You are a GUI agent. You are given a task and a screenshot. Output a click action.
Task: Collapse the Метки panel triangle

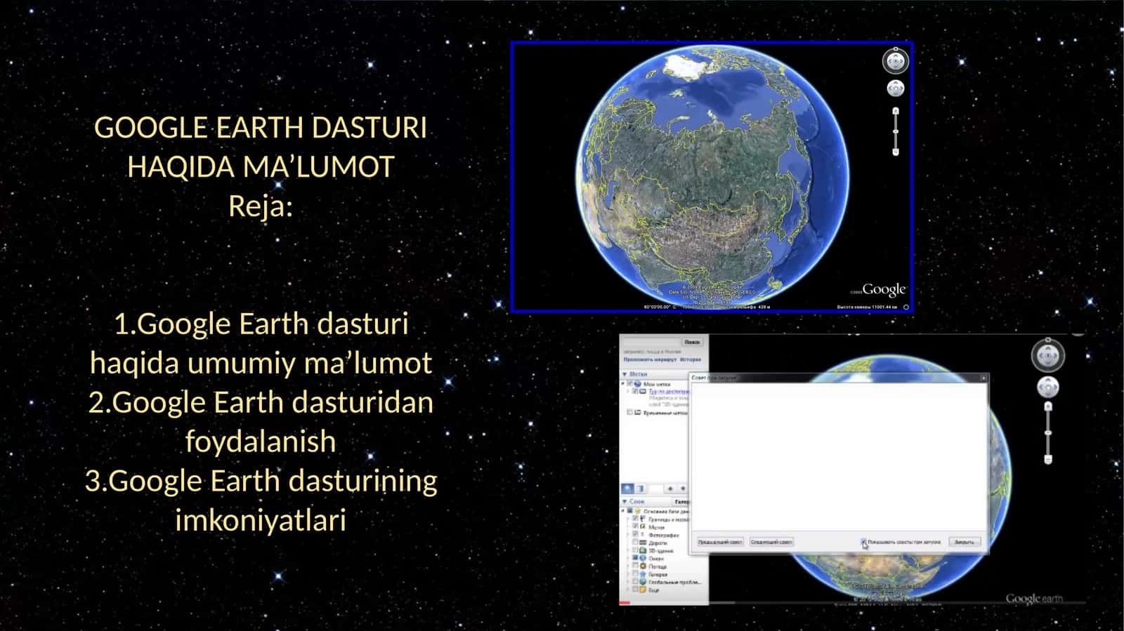[625, 374]
